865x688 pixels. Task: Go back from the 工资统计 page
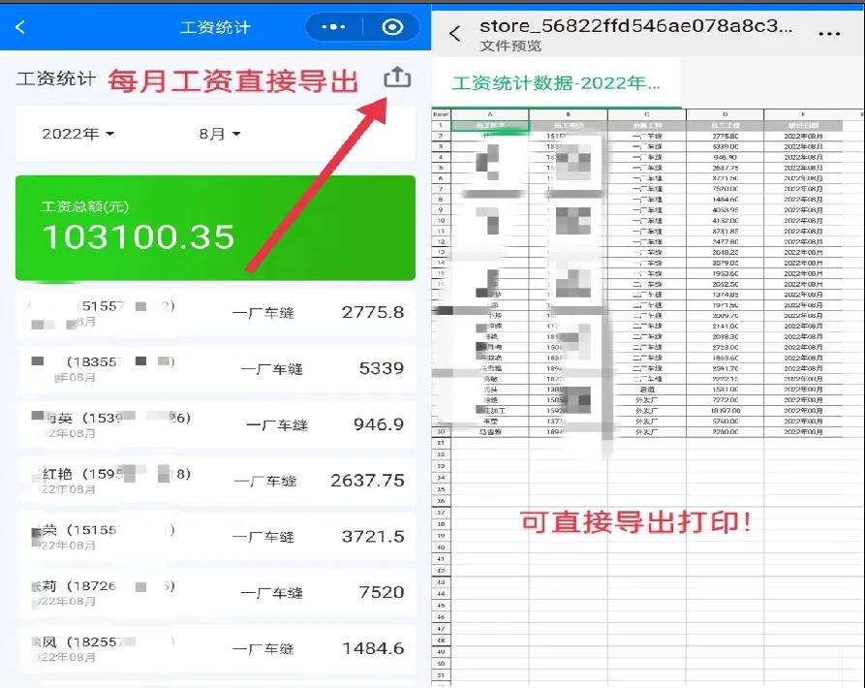(21, 27)
